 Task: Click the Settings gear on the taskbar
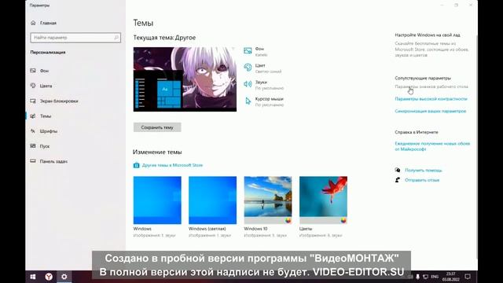click(64, 277)
